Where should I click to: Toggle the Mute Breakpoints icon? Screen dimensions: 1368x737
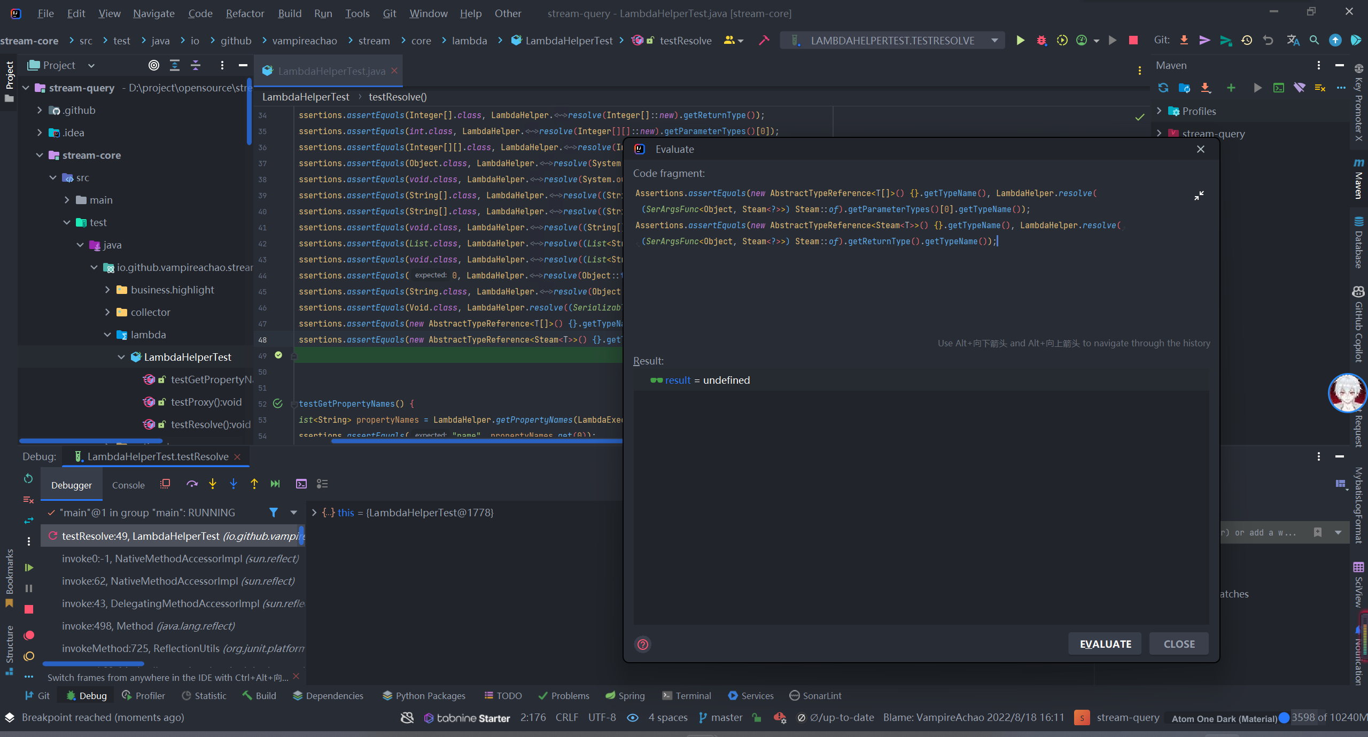click(x=29, y=656)
